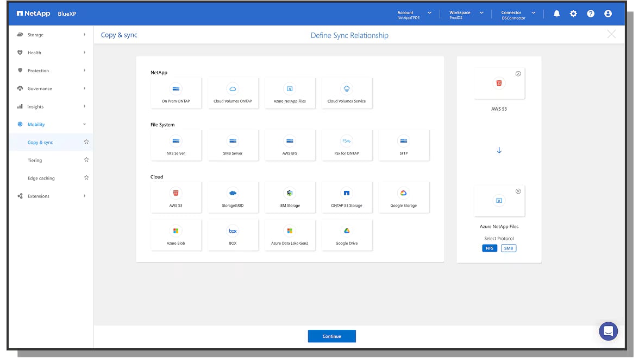639x358 pixels.
Task: Remove AWS S3 source selection
Action: (518, 74)
